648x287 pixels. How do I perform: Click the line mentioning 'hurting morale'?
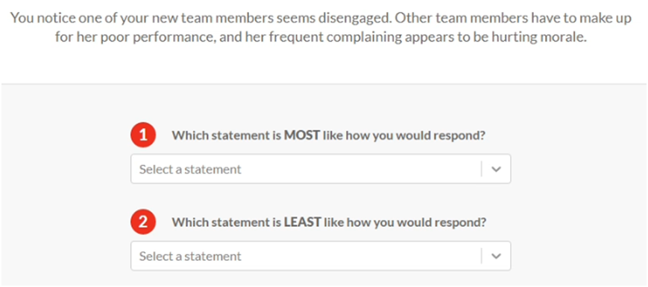point(321,38)
